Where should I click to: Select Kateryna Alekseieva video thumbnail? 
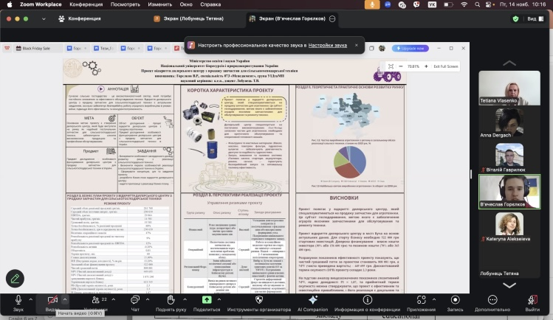509,226
